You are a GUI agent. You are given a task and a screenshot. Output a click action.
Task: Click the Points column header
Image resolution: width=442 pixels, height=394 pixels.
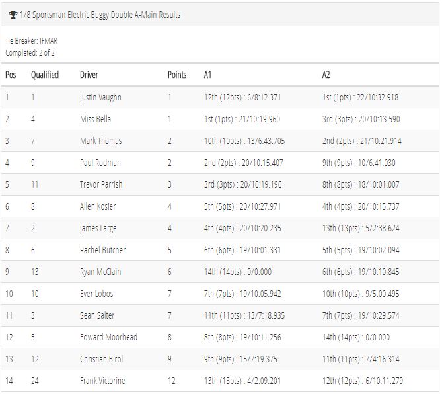point(177,75)
